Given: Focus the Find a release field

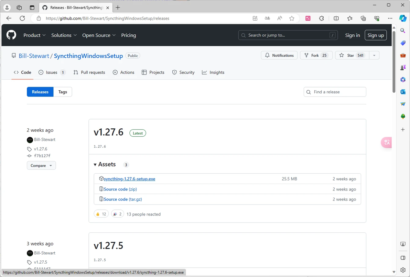Looking at the screenshot, I should pos(335,92).
